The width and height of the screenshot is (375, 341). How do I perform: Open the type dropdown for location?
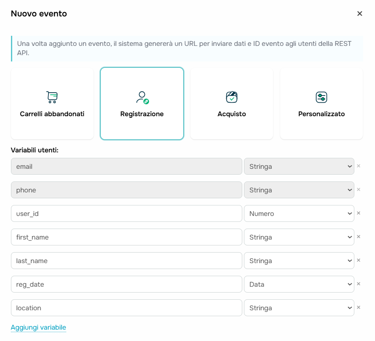pyautogui.click(x=299, y=308)
